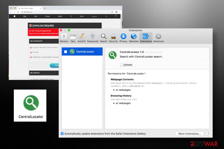Click the CentralLocator app icon thumbnail
This screenshot has width=224, height=149.
click(31, 103)
